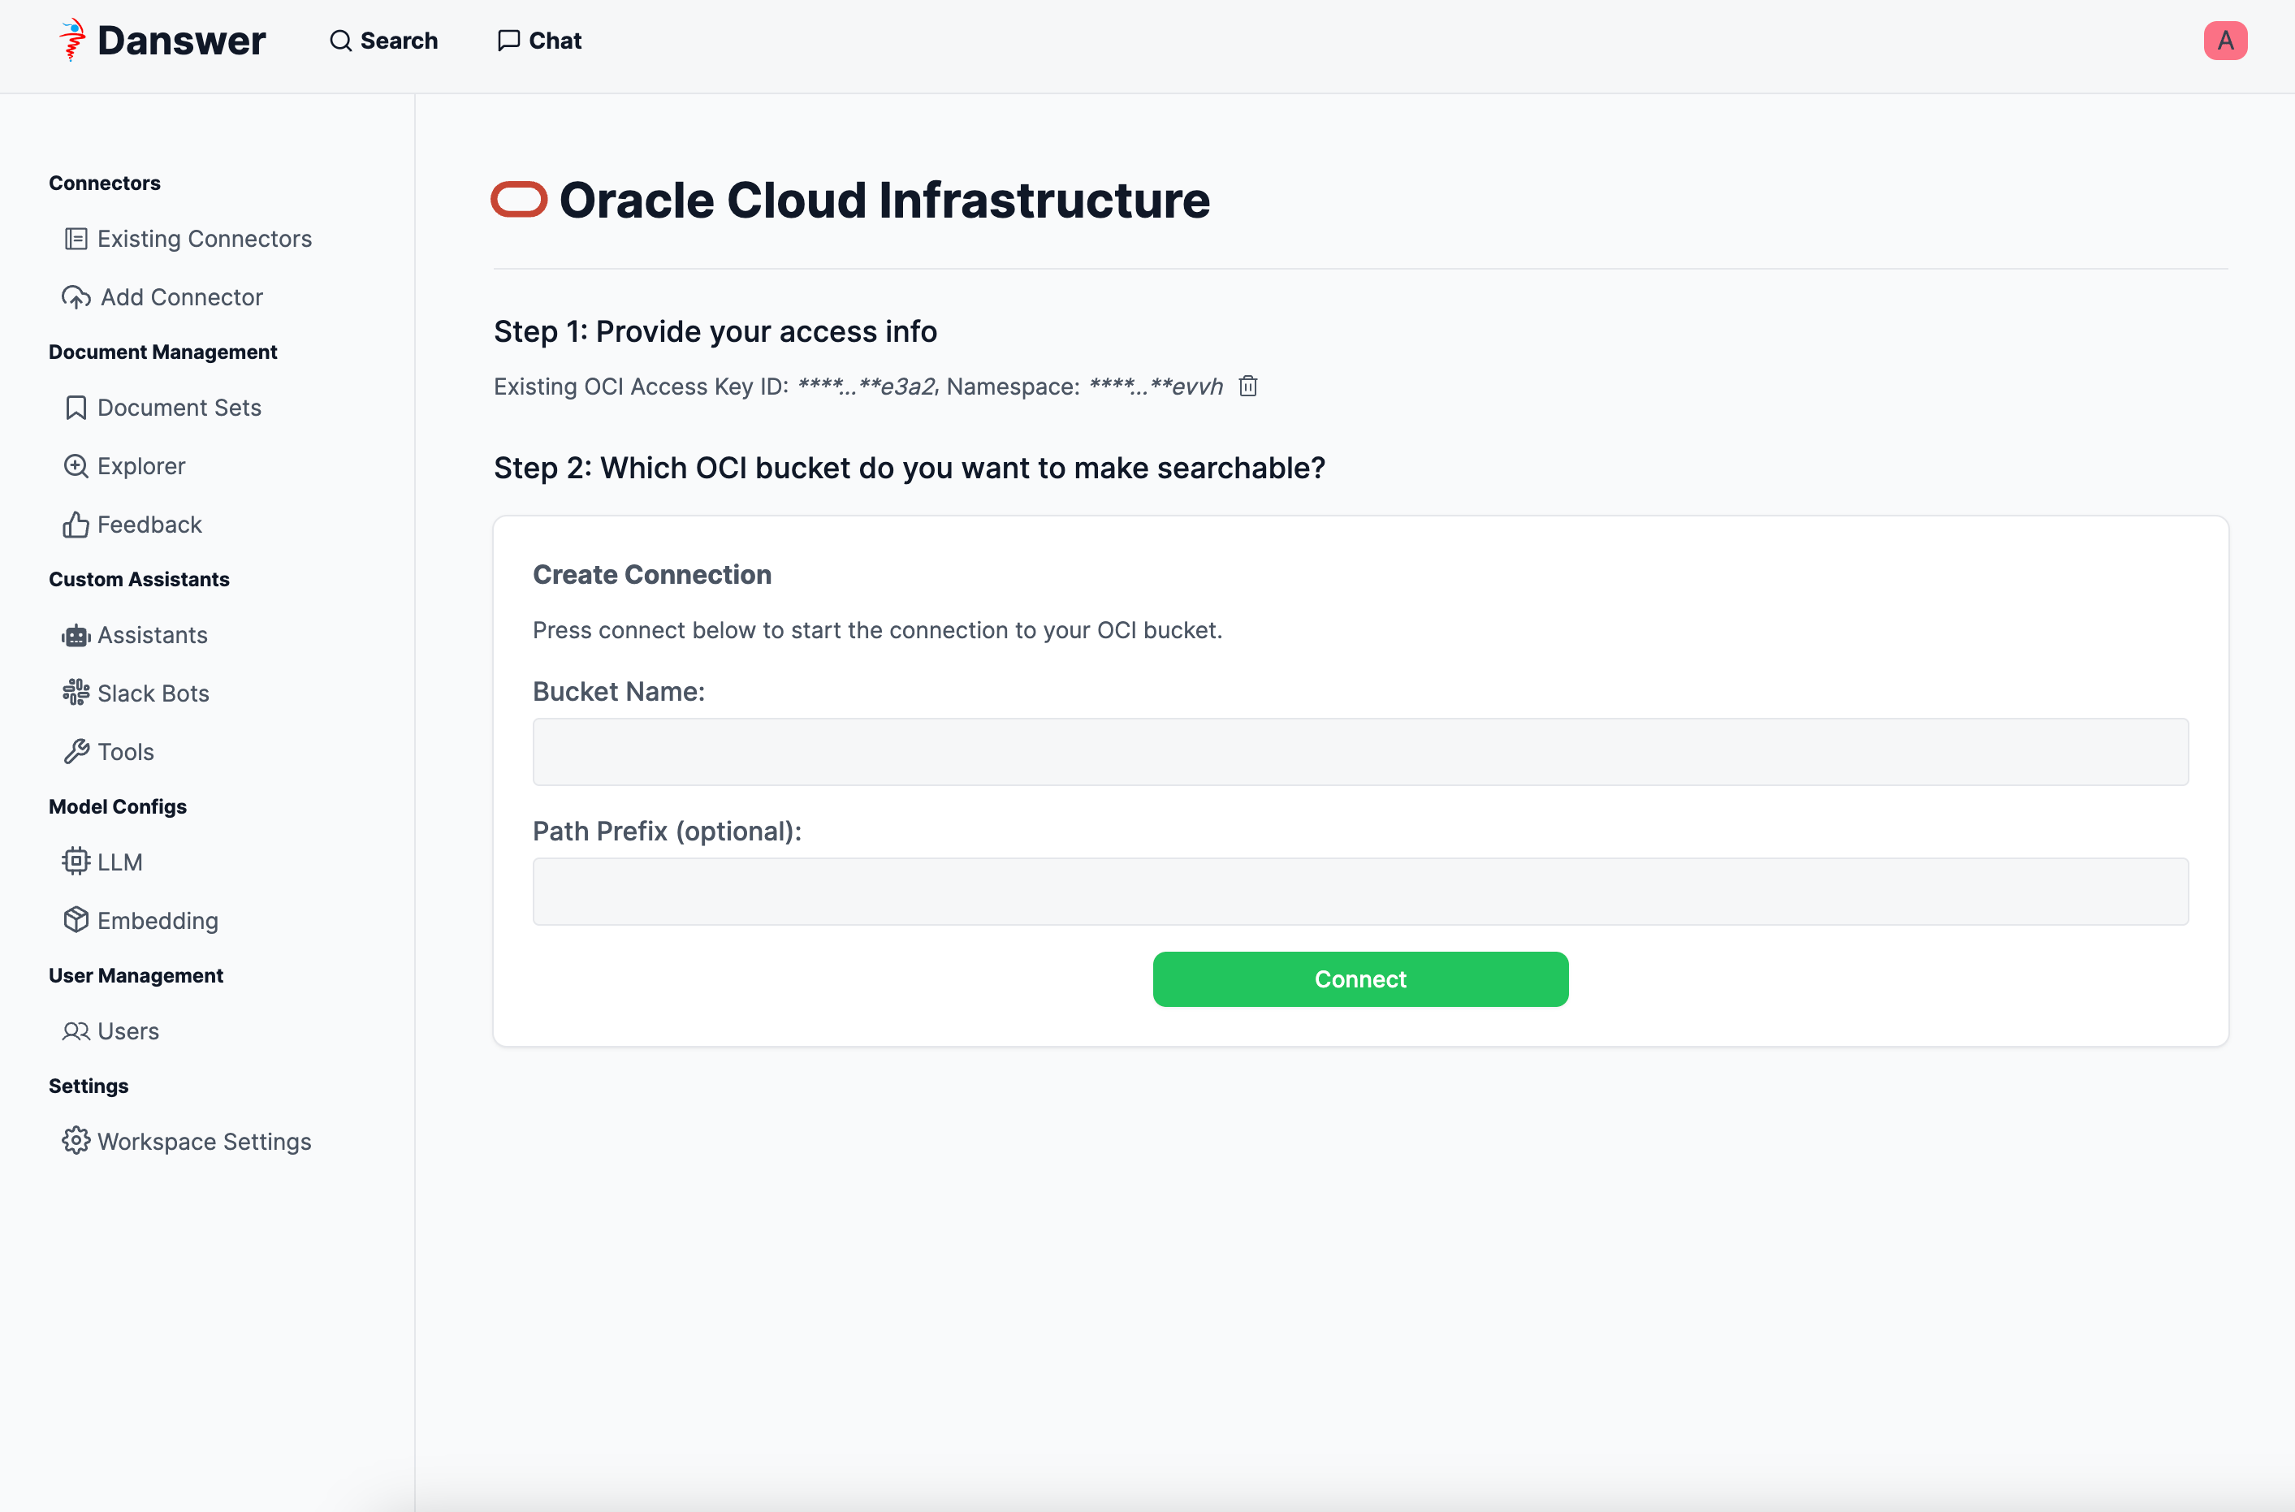Screen dimensions: 2295x1512
Task: Click the Danswer brand name
Action: click(x=181, y=41)
